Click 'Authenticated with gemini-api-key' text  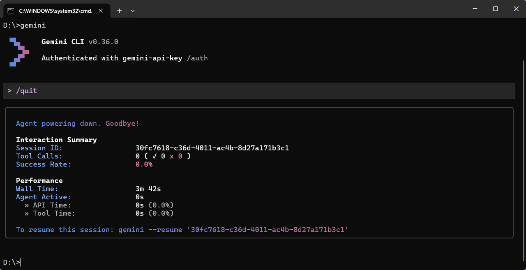tap(112, 58)
